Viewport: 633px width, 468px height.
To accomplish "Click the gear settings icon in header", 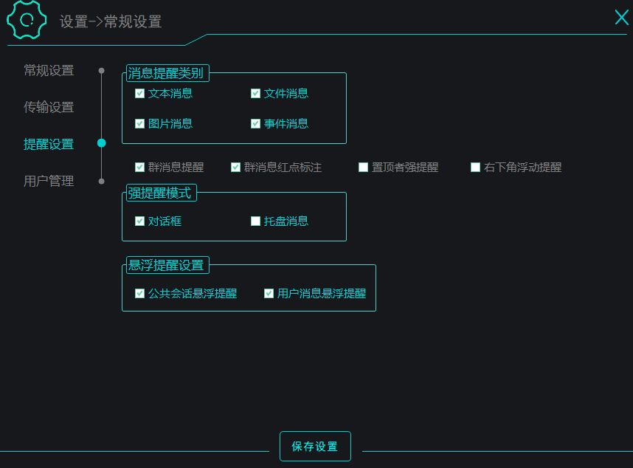I will (27, 19).
